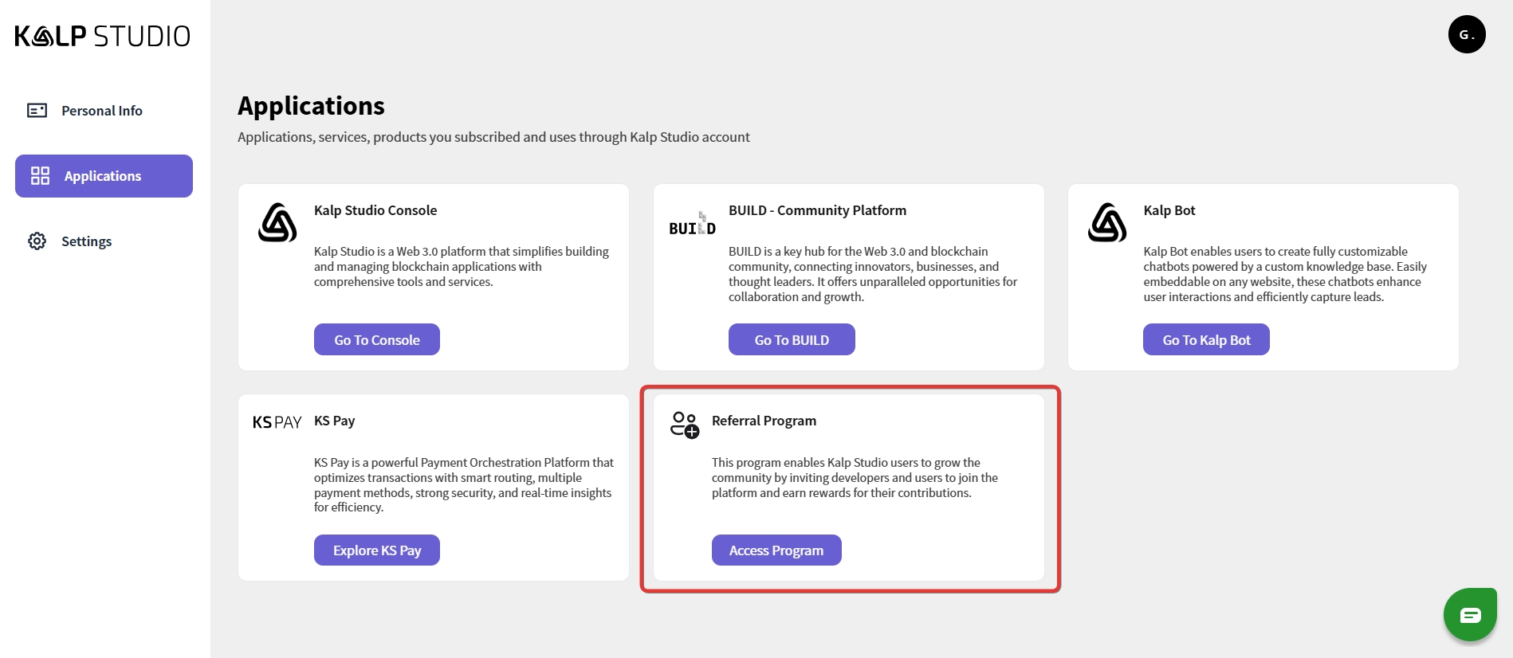Screen dimensions: 1513x658
Task: Click the Kalp Bot logo icon
Action: pyautogui.click(x=1107, y=222)
